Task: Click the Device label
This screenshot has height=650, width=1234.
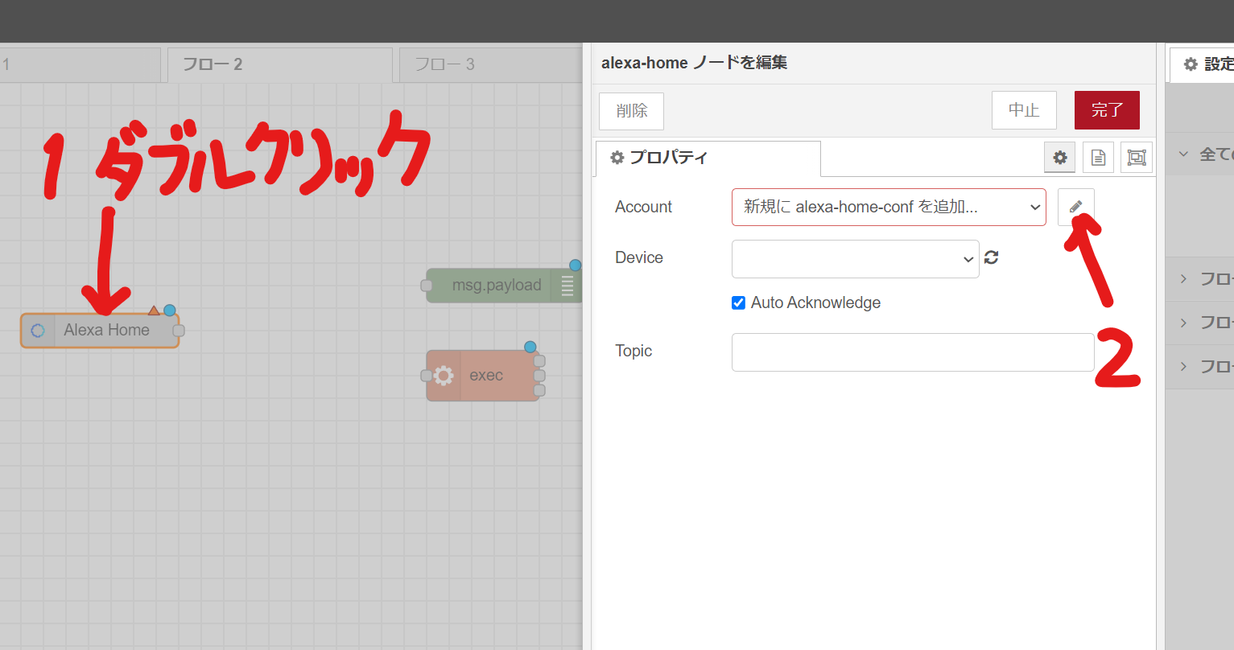Action: pyautogui.click(x=639, y=257)
